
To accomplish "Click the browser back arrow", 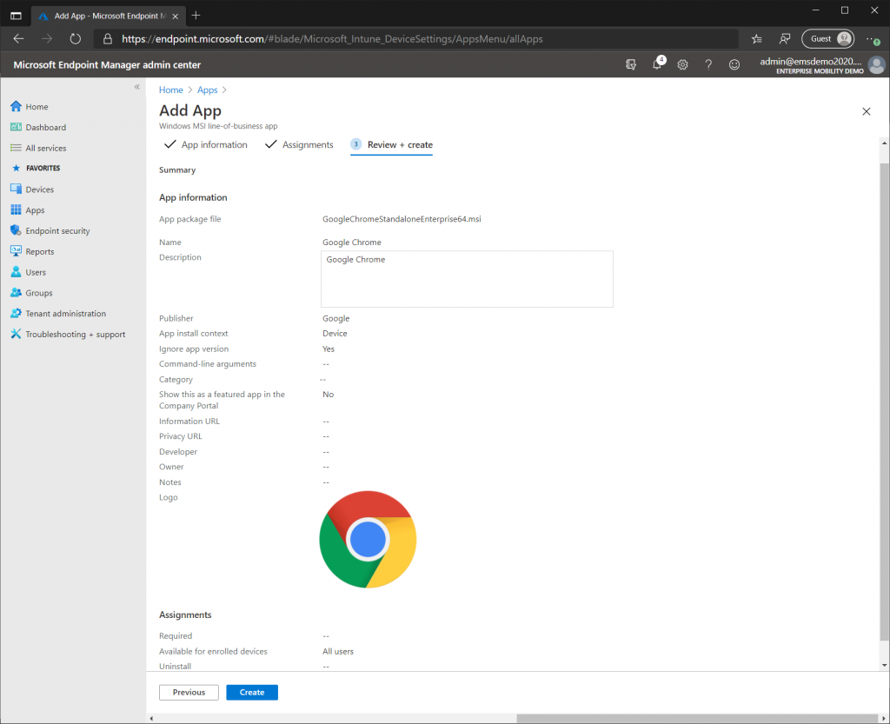I will pyautogui.click(x=19, y=38).
